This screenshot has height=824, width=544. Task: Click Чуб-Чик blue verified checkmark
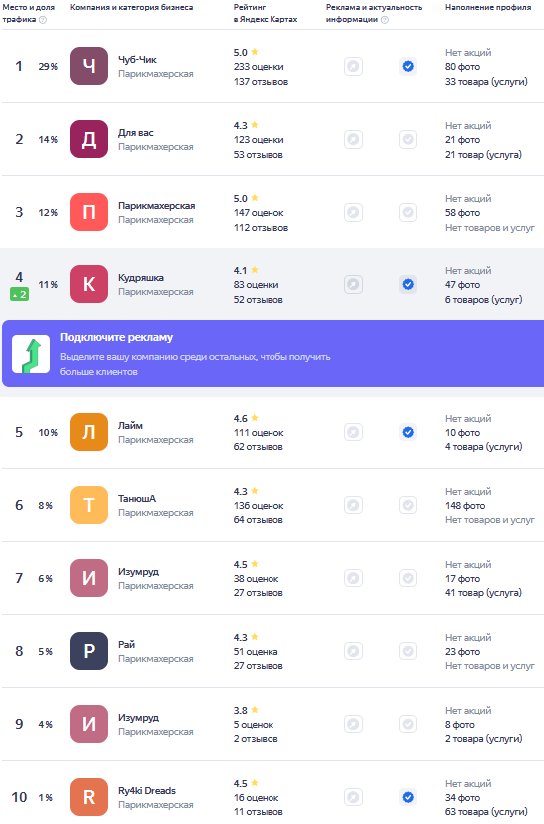[408, 66]
